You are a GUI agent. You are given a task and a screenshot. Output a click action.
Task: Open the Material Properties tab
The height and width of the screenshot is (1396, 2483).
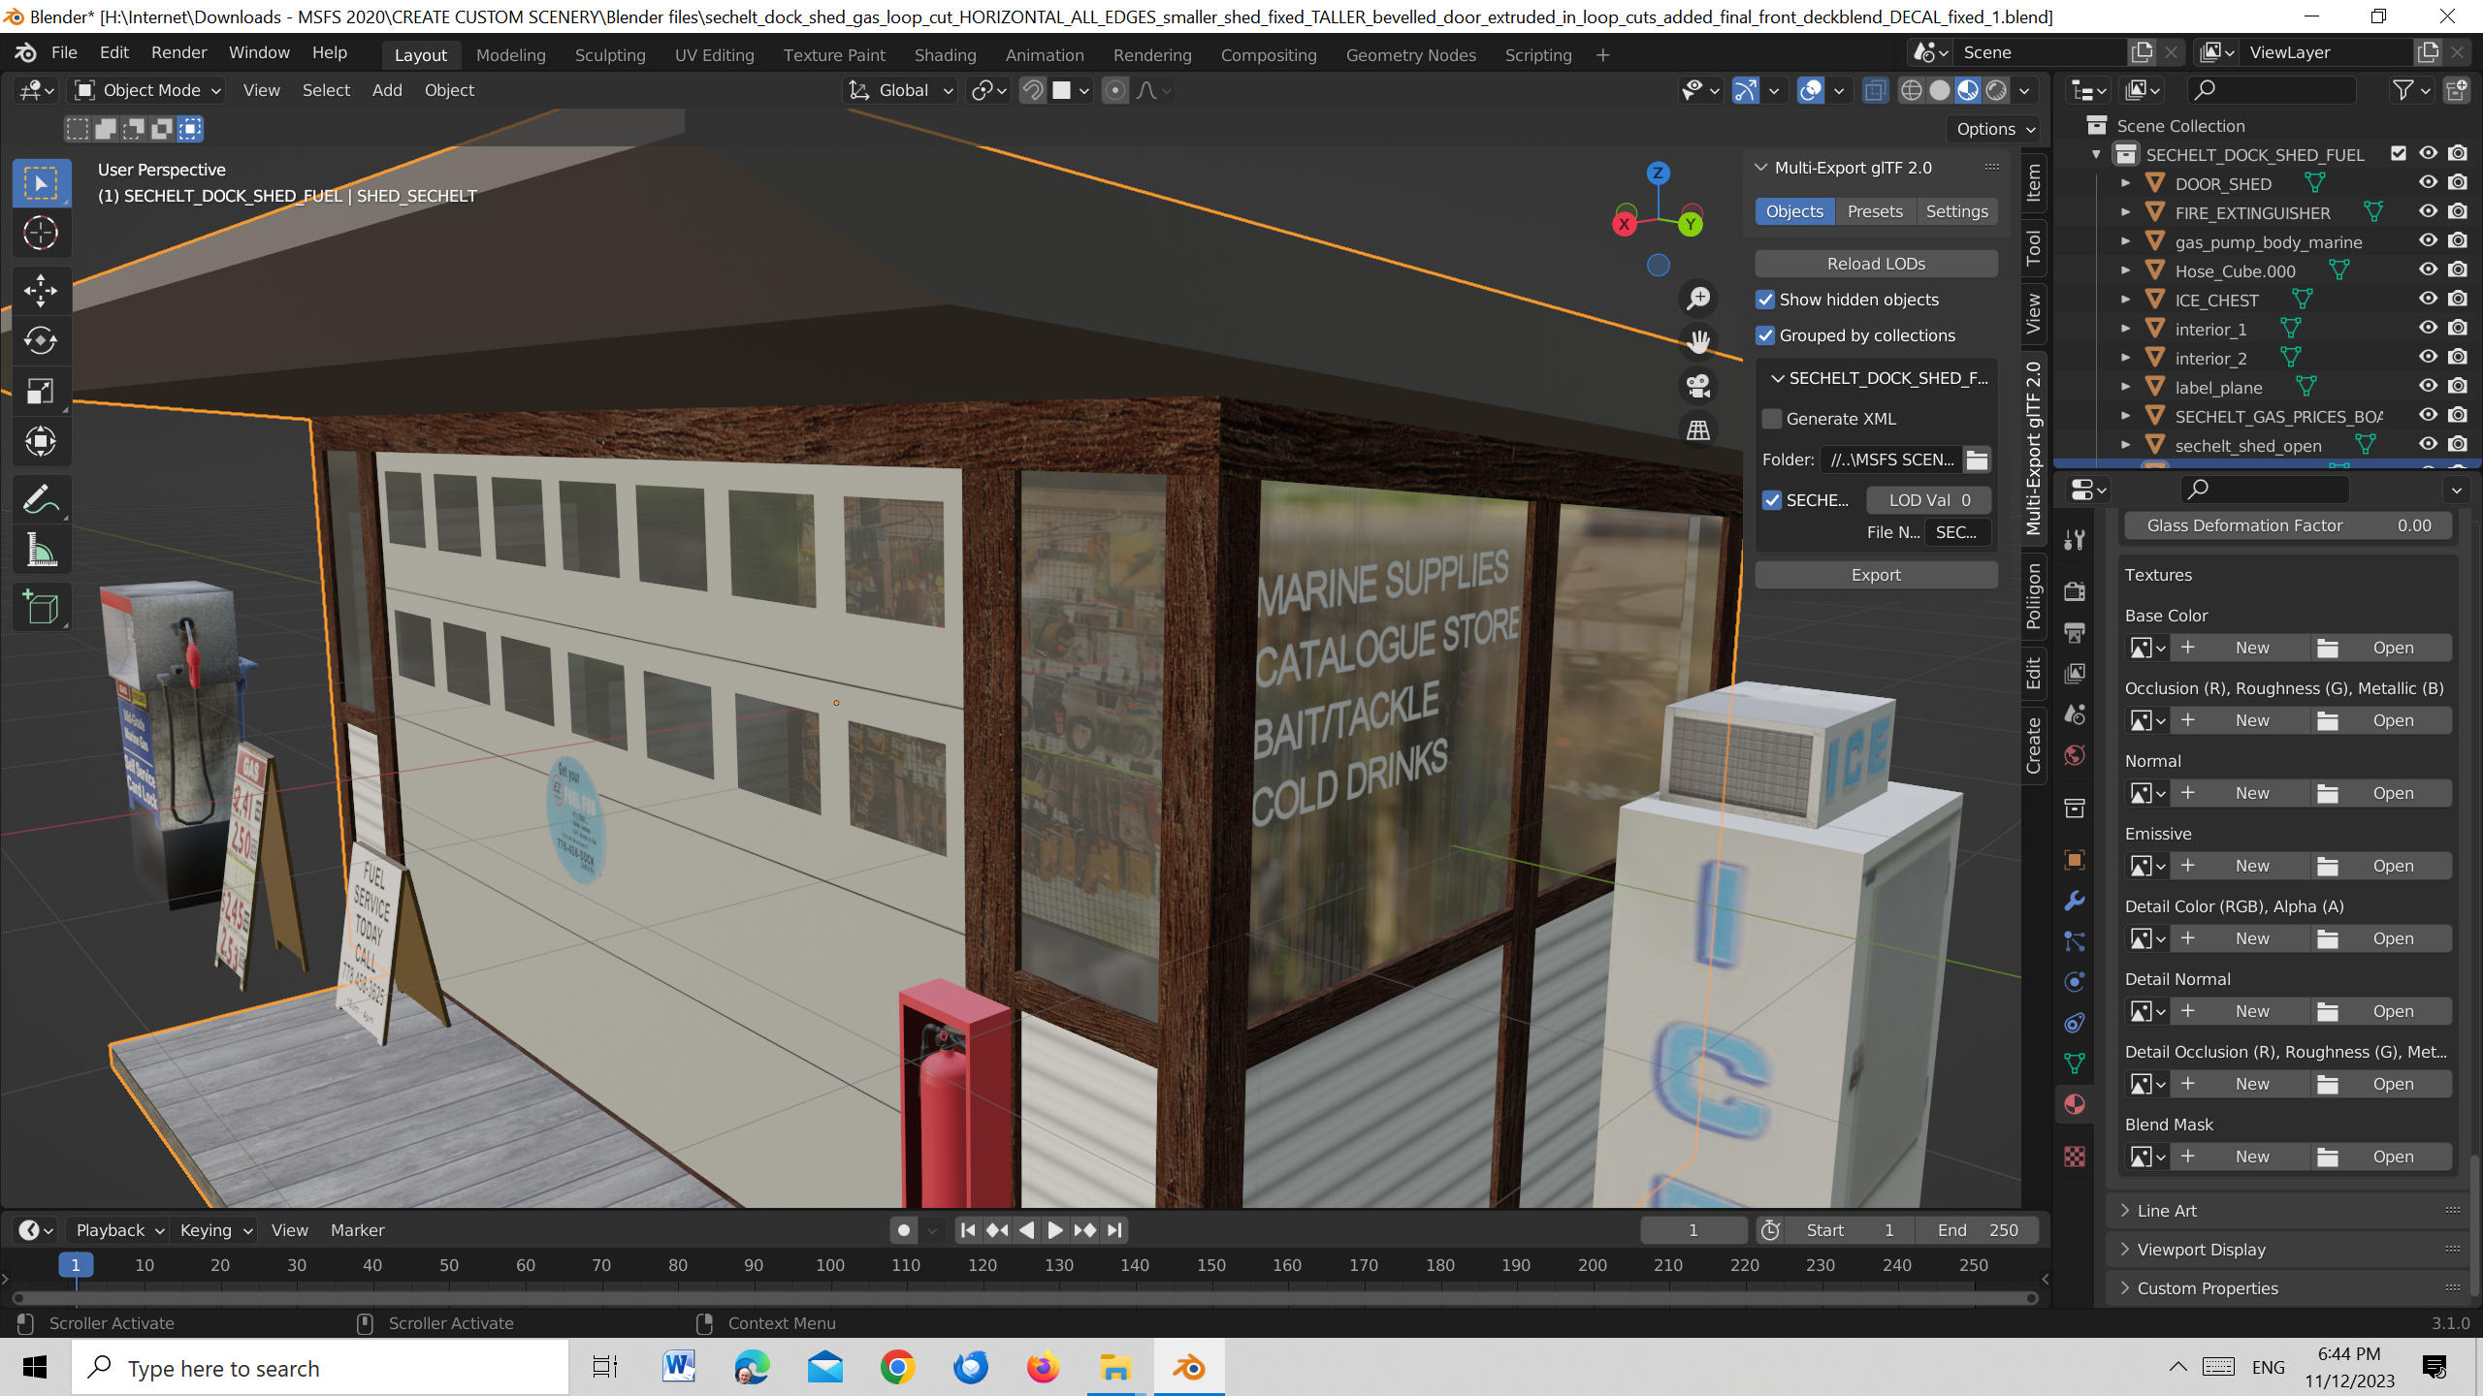coord(2075,1103)
